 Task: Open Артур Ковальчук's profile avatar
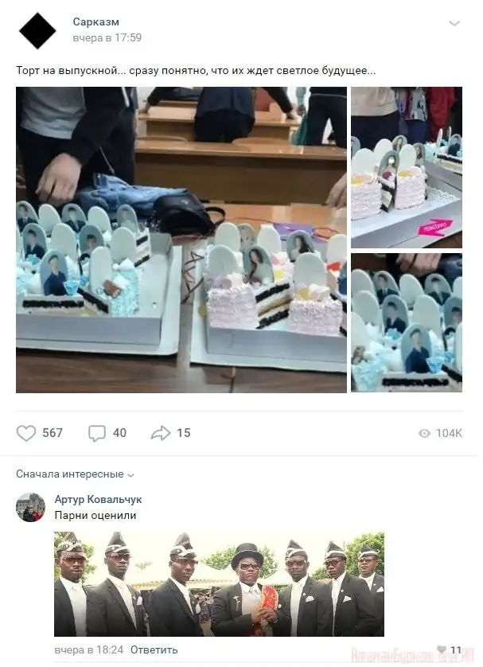(x=30, y=507)
